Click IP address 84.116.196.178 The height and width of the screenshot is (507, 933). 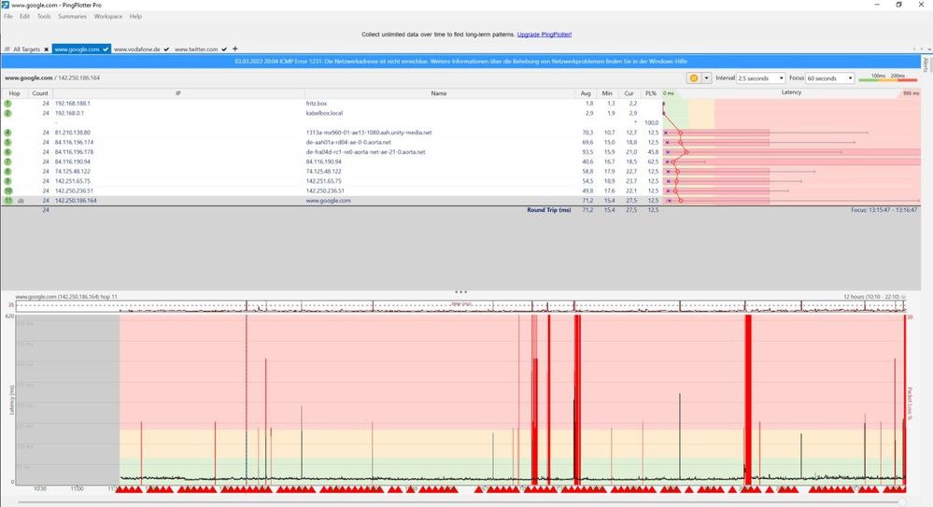click(x=74, y=152)
